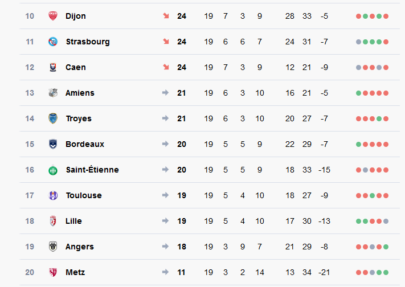Viewport: 405px width, 287px height.
Task: Click Lille's last grey form dot
Action: click(x=386, y=221)
